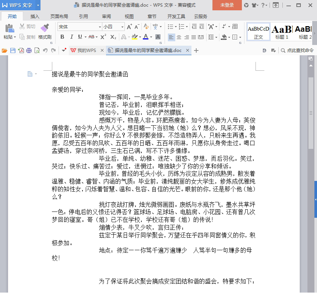Image resolution: width=317 pixels, height=304 pixels.
Task: Open the bullet list style dropdown arrow
Action: click(176, 27)
